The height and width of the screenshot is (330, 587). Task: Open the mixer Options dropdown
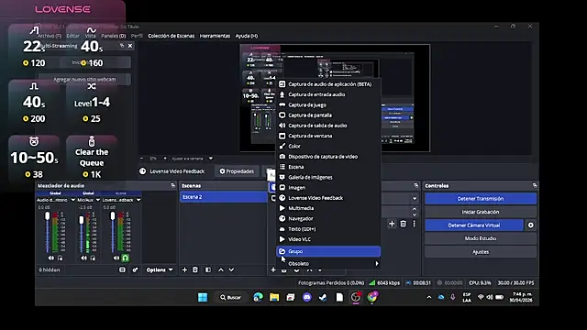click(x=160, y=269)
